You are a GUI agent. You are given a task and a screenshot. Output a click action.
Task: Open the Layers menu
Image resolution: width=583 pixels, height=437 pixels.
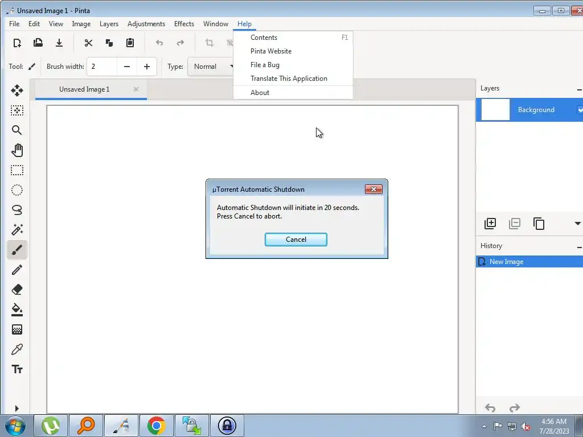click(109, 24)
